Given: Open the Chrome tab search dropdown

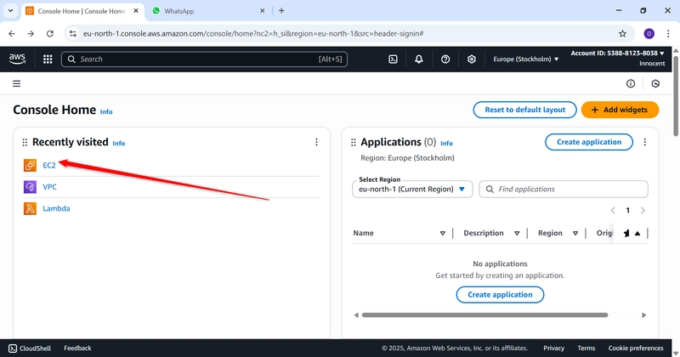Looking at the screenshot, I should 10,10.
